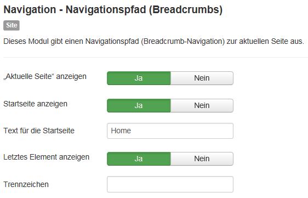Select Nein for Aktuelle Seite anzeigen
308x198 pixels.
coord(202,78)
